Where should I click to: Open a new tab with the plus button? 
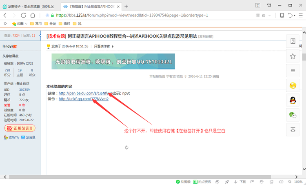pyautogui.click(x=126, y=7)
